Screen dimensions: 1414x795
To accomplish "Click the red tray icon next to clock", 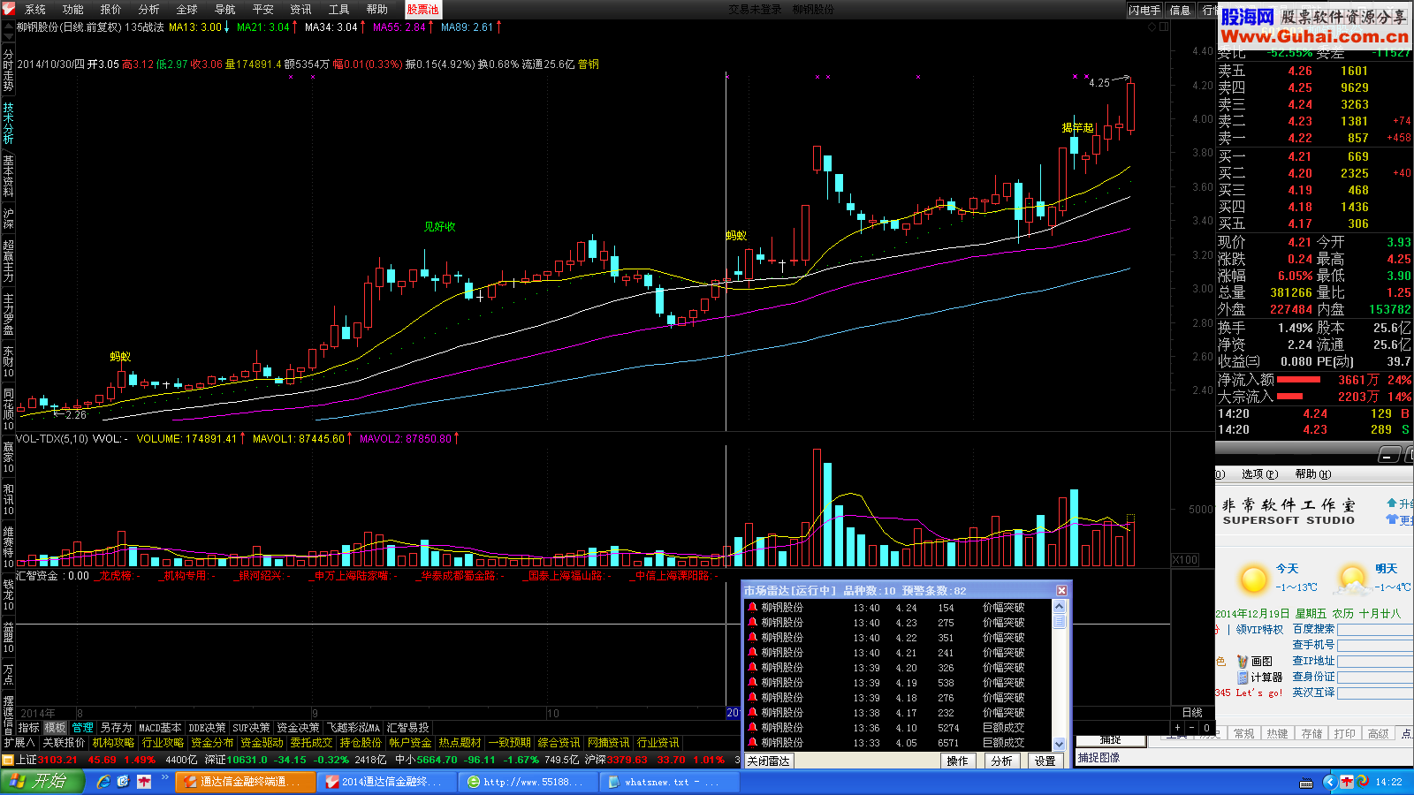I will pyautogui.click(x=1347, y=782).
